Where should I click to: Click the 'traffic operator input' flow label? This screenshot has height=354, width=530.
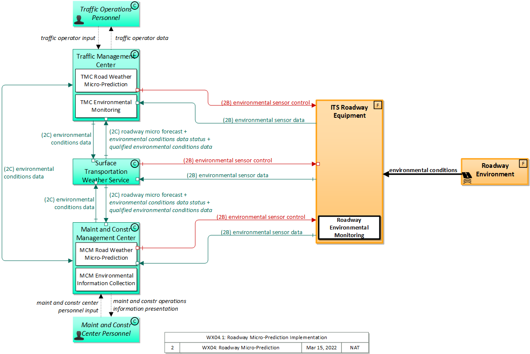(x=68, y=38)
